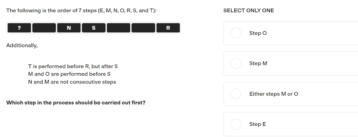Click the question mark box in sequence
The height and width of the screenshot is (137, 358).
tap(19, 28)
